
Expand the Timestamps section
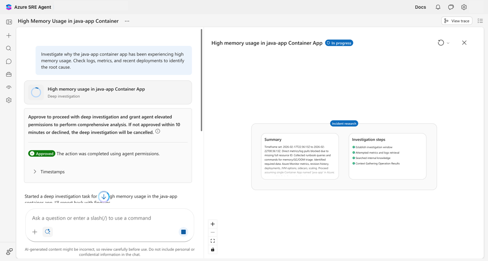pyautogui.click(x=48, y=172)
